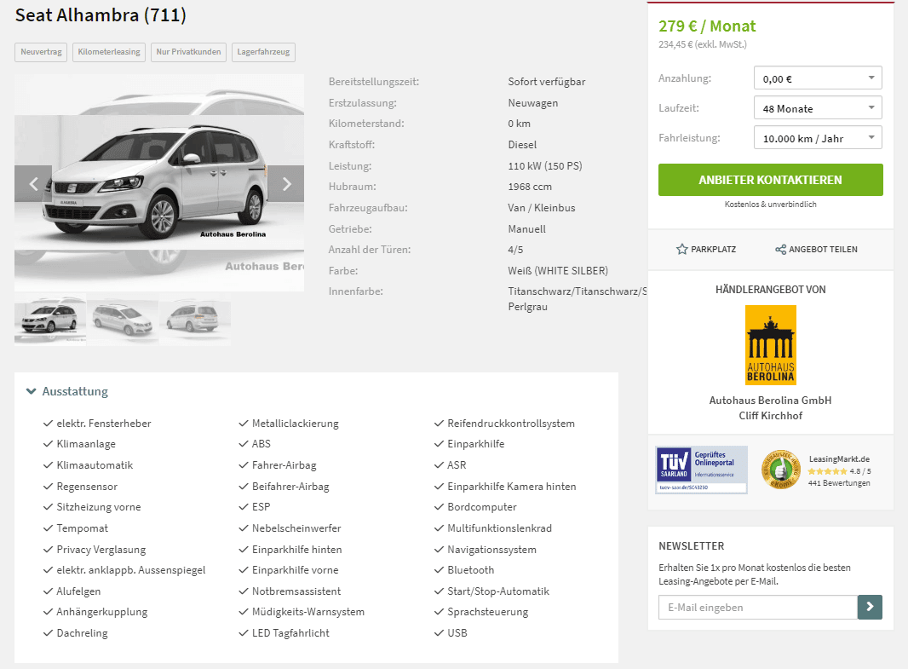Open the Autohaus Berolina GmbH dealer name
908x669 pixels.
click(x=770, y=401)
